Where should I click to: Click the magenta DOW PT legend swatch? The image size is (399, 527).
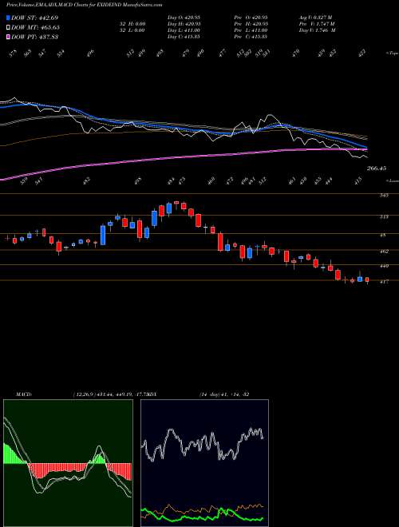click(8, 37)
